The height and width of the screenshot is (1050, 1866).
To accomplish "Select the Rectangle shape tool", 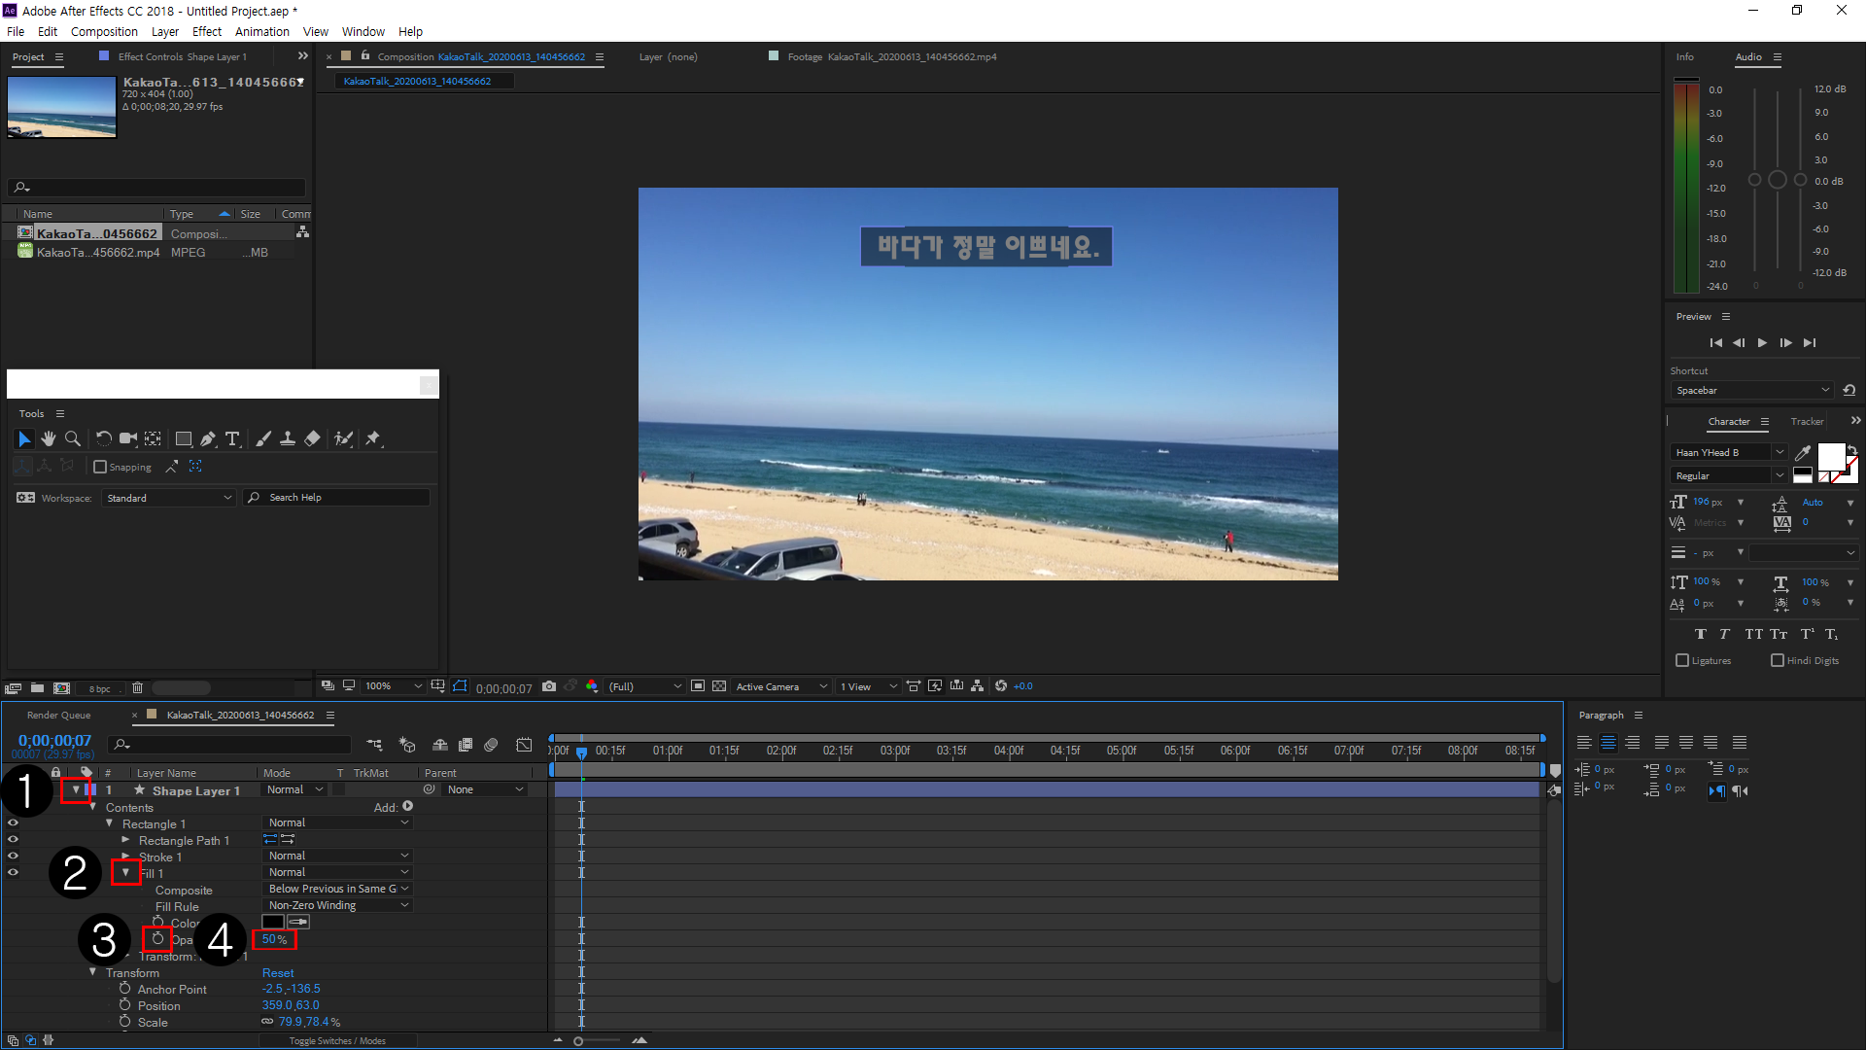I will point(183,439).
